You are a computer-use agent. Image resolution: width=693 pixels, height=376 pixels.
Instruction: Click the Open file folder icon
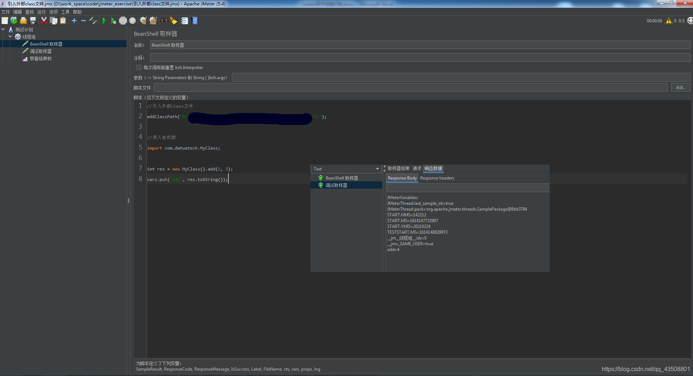(24, 21)
